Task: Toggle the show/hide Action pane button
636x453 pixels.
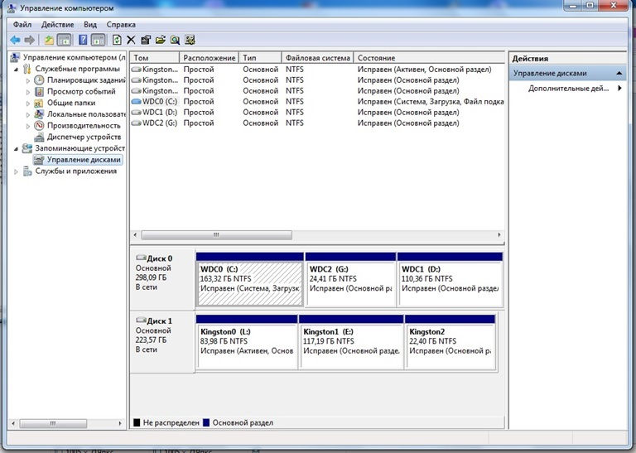Action: click(98, 40)
